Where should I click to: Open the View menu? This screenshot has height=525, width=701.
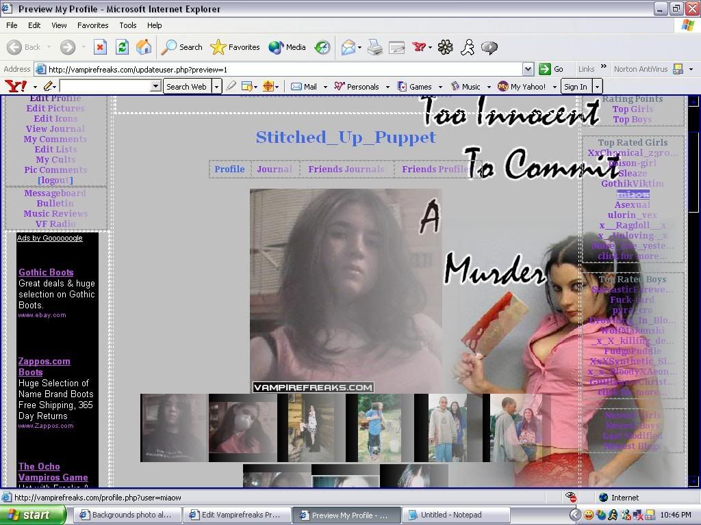[59, 25]
